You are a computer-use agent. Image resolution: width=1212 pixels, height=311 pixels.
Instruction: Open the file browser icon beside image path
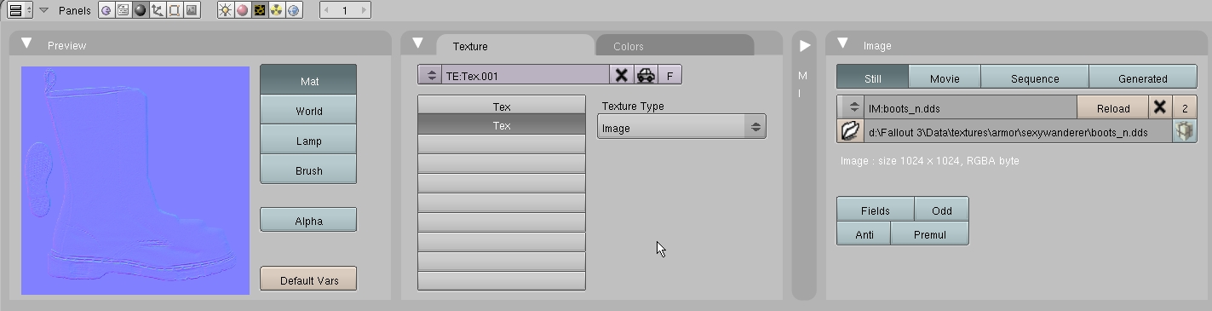pos(849,131)
